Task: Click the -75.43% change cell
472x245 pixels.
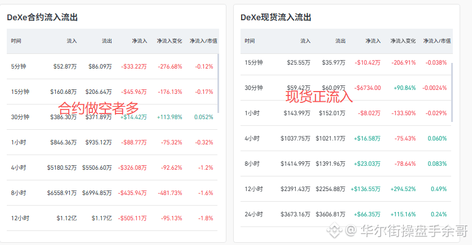Action: tap(405, 138)
